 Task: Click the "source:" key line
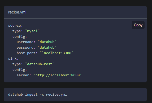(x=15, y=26)
